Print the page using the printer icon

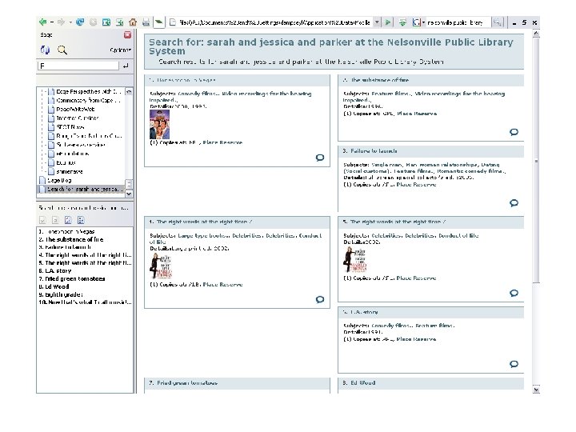coord(146,22)
